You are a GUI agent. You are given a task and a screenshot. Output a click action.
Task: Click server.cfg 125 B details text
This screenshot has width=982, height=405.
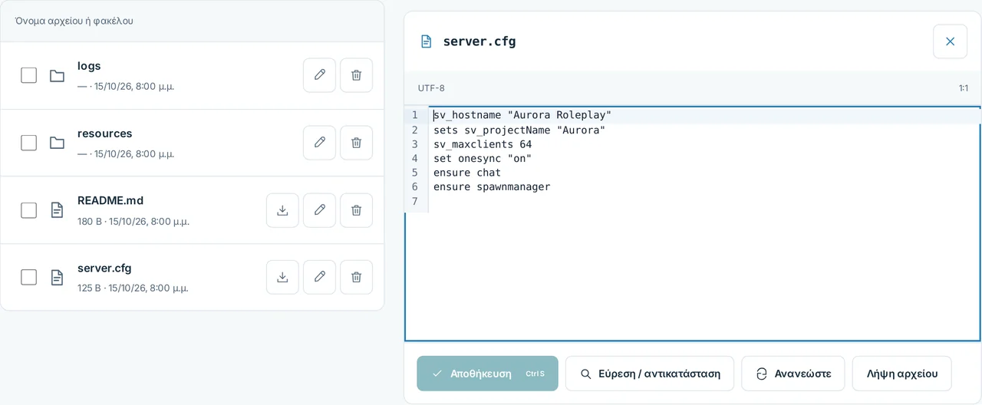pyautogui.click(x=133, y=288)
